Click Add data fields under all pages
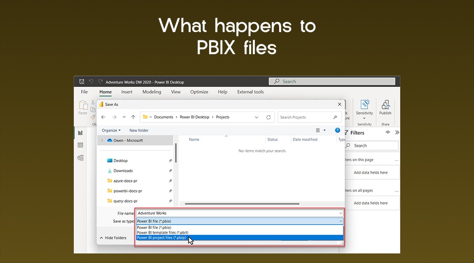Screen dimensions: 474x263 [x=371, y=203]
